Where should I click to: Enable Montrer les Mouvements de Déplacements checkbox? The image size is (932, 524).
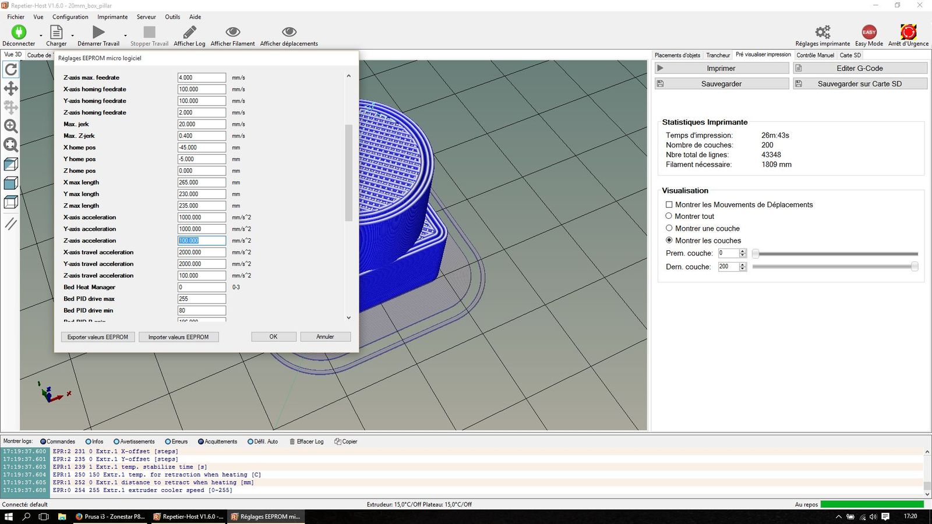click(x=669, y=205)
